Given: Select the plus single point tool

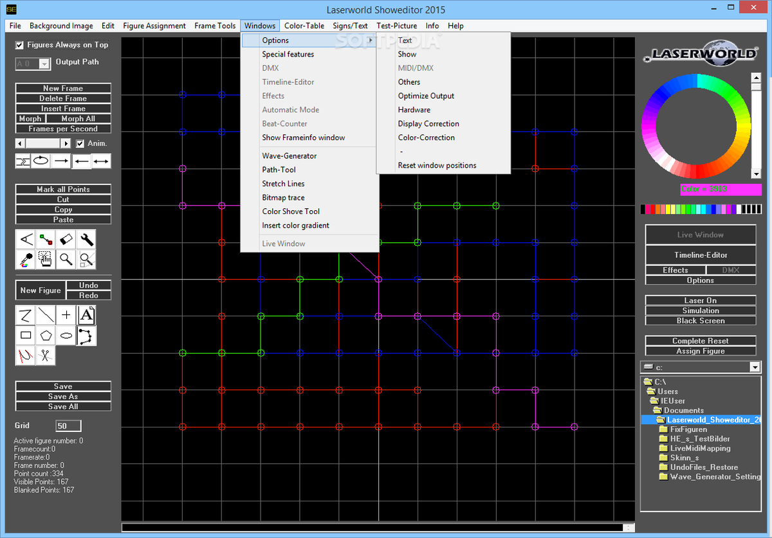Looking at the screenshot, I should click(66, 315).
